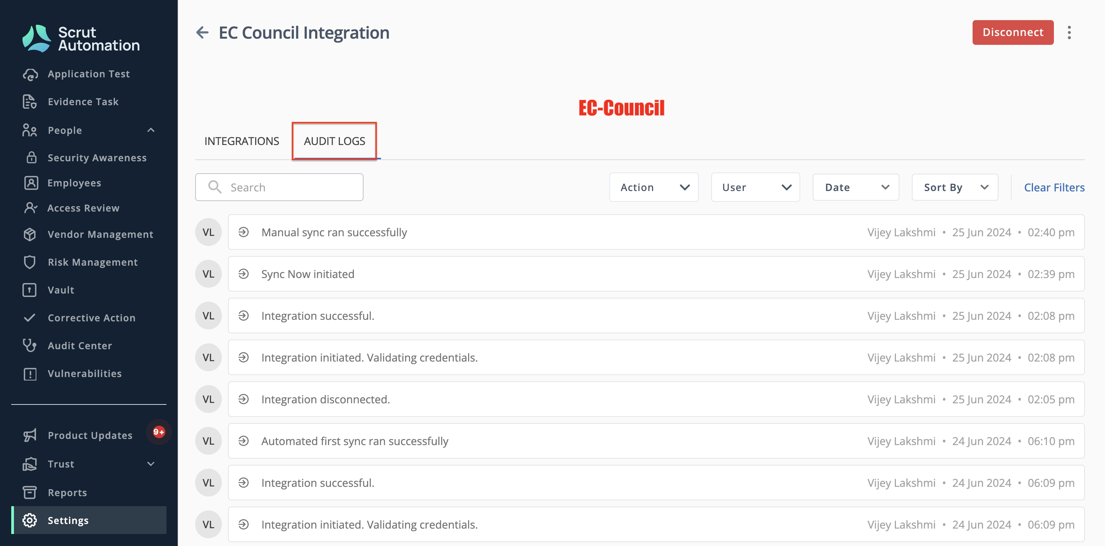Select 'Integration successful.' entry at 06:09 pm
This screenshot has width=1105, height=546.
tap(656, 483)
